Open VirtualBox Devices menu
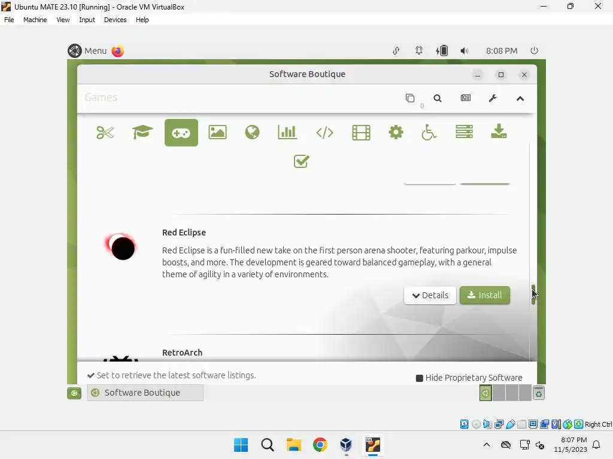 [x=115, y=20]
